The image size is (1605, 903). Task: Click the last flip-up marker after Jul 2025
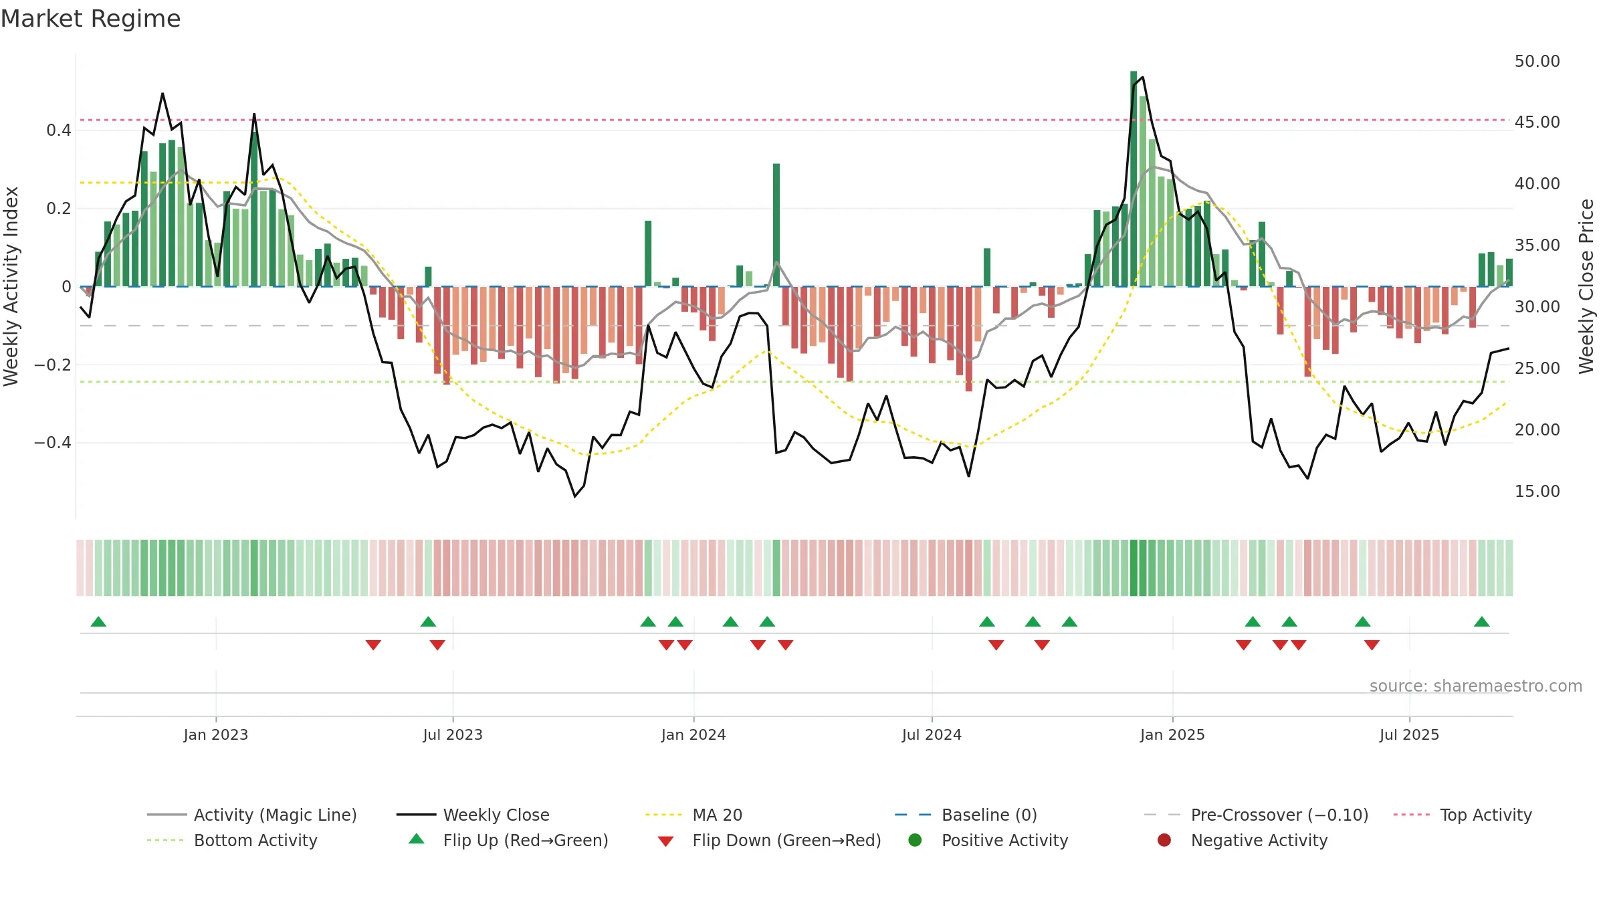coord(1481,621)
